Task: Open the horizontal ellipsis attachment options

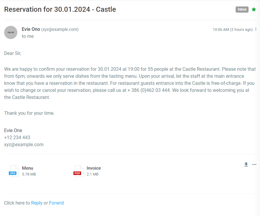Action: [254, 164]
